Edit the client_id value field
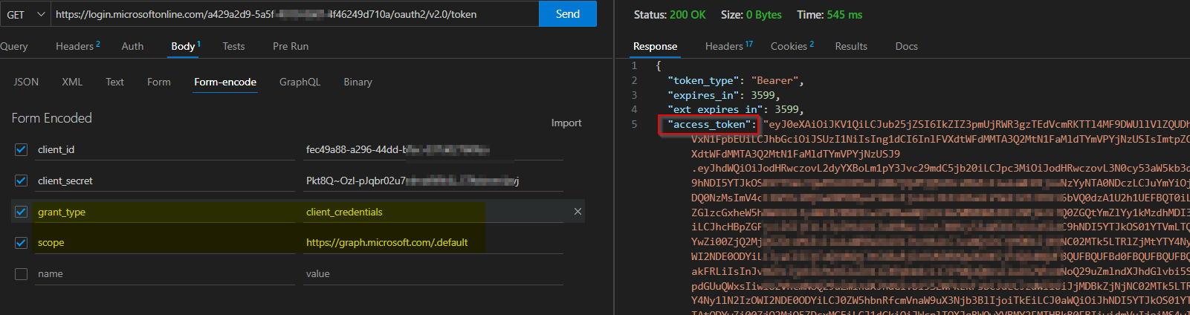Screen dimensions: 1190x315 (433, 150)
